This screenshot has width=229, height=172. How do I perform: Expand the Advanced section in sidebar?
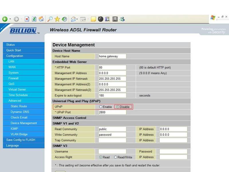[15, 101]
